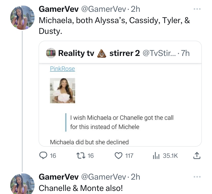Viewport: 212px width, 194px height.
Task: Tap the share upload icon
Action: pos(197,156)
